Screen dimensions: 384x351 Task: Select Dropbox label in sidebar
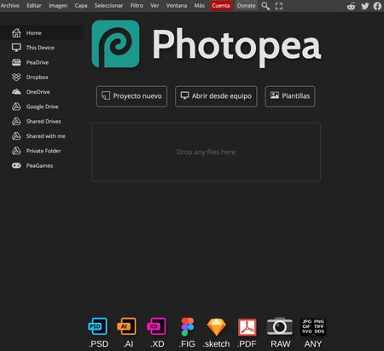(38, 78)
